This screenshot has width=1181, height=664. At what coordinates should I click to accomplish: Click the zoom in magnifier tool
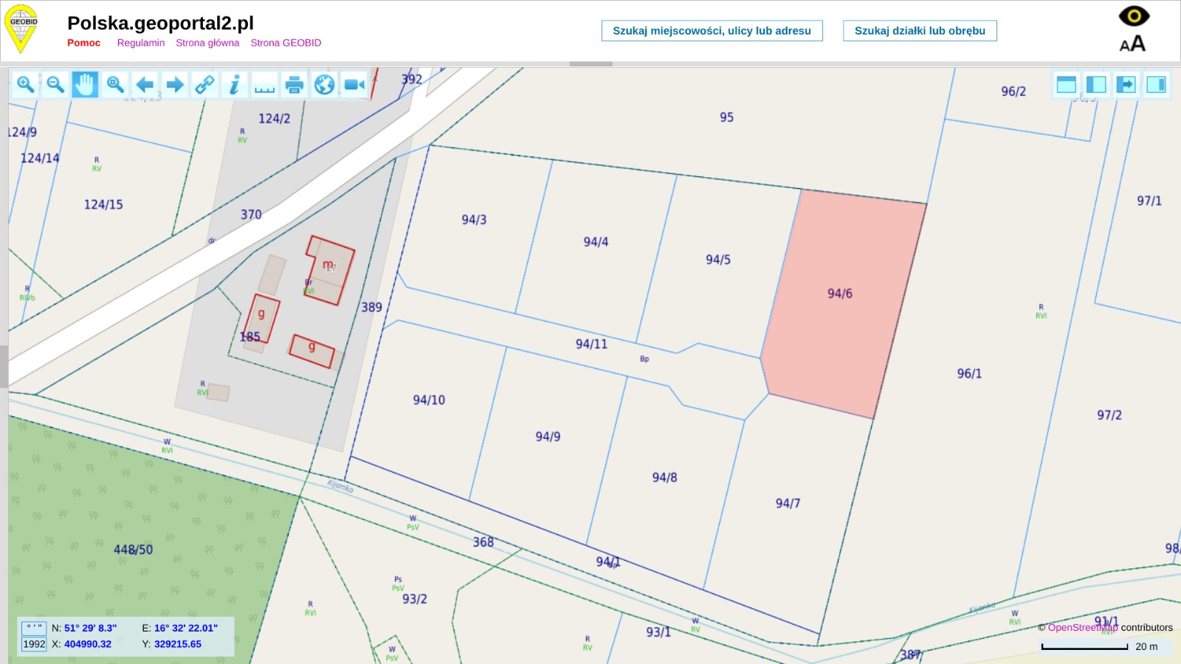(25, 85)
